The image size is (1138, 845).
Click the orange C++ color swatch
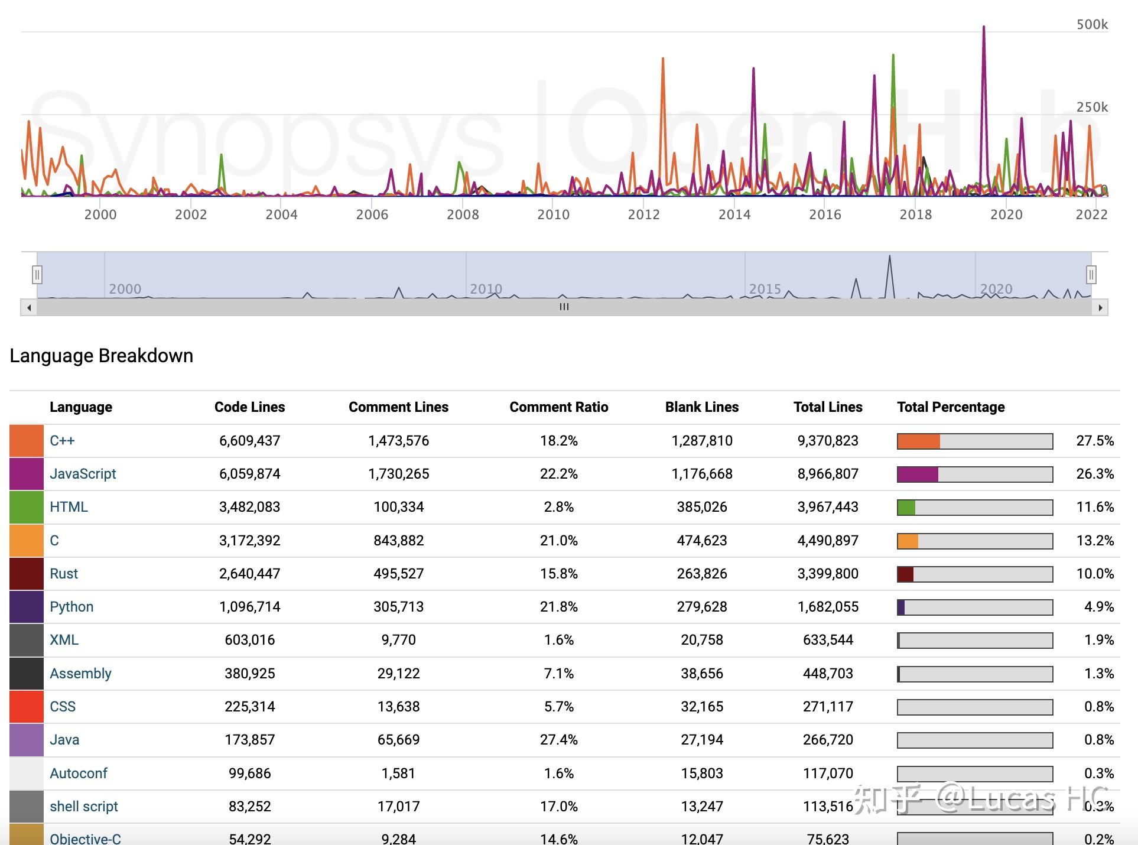click(x=27, y=441)
